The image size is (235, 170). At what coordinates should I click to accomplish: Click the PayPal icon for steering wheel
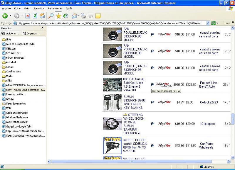pyautogui.click(x=152, y=124)
